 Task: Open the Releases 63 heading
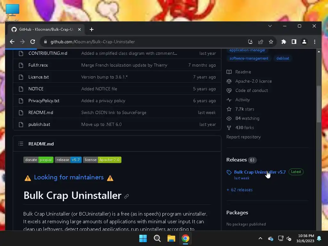pos(242,160)
